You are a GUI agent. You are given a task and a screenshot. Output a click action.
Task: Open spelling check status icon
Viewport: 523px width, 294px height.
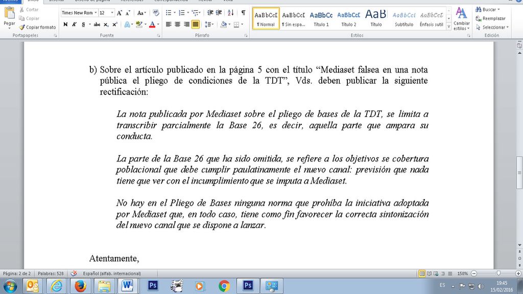[x=74, y=274]
